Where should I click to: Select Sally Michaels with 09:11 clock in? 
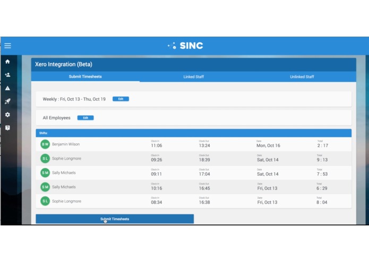coord(64,173)
